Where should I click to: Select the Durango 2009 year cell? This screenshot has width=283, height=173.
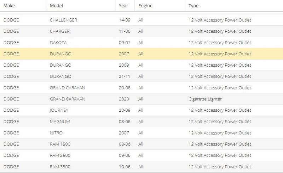[125, 65]
